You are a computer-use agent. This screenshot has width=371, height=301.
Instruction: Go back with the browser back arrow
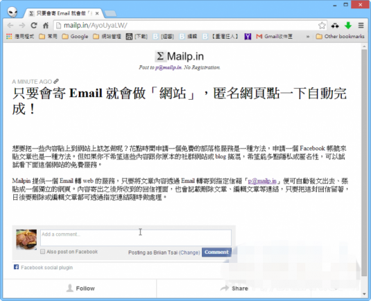click(10, 26)
